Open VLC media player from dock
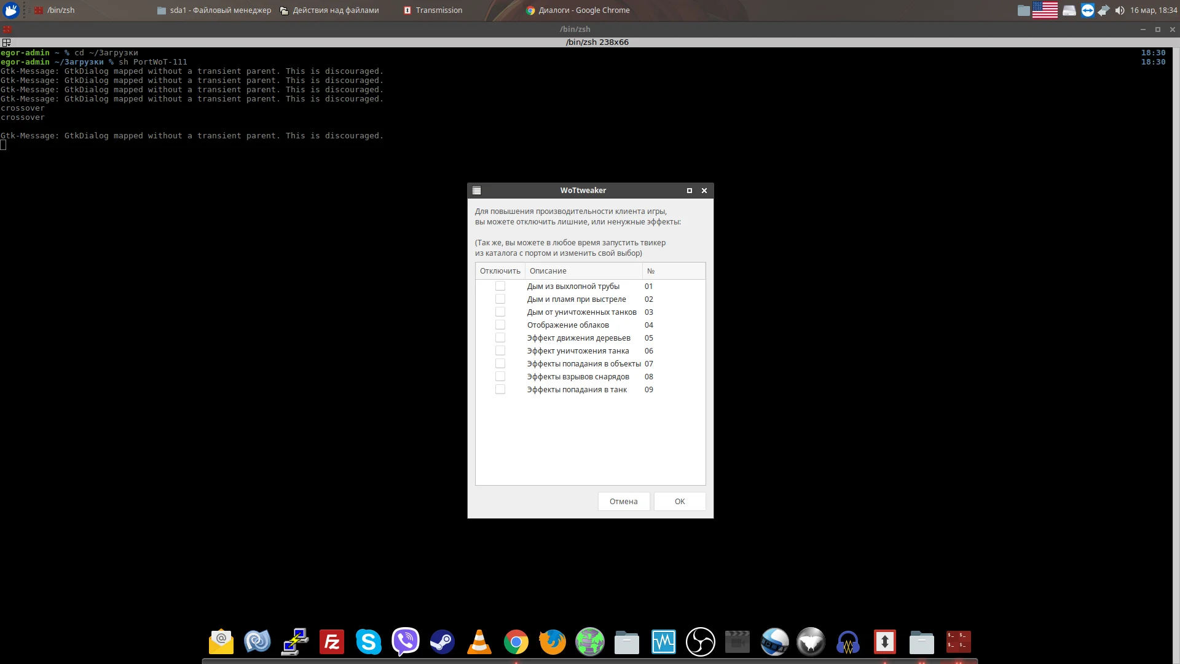Viewport: 1180px width, 664px height. 479,642
